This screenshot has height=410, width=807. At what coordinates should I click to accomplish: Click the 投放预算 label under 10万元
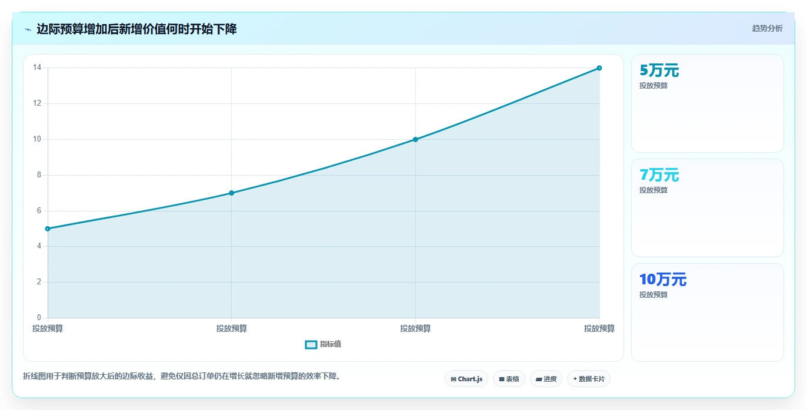coord(653,294)
